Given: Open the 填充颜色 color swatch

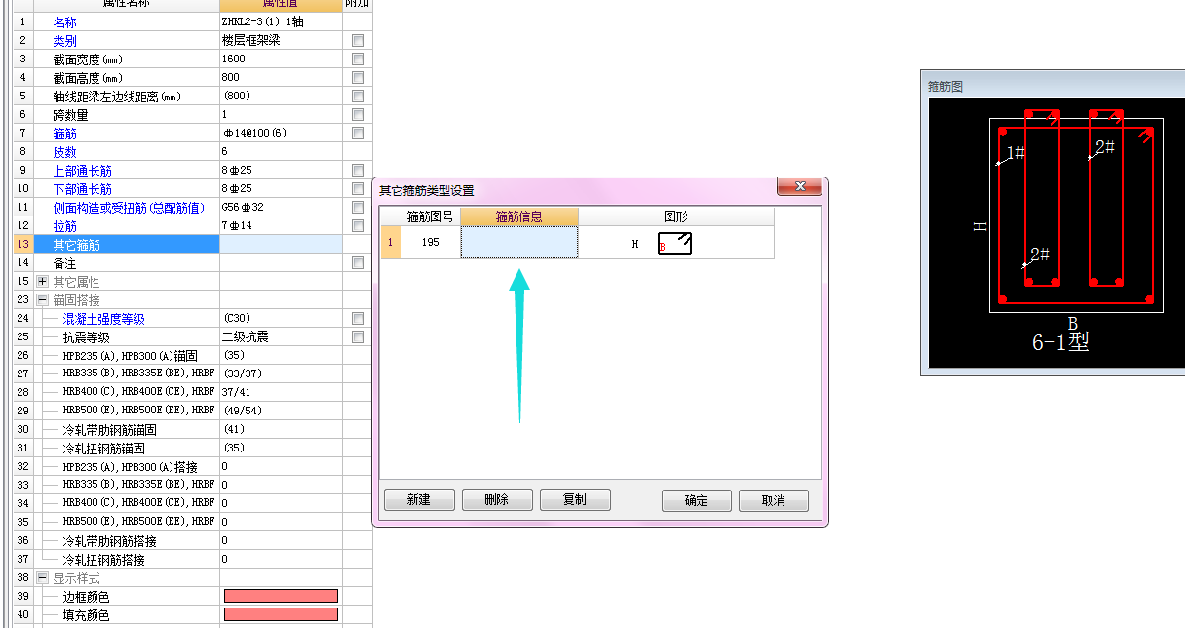Looking at the screenshot, I should click(x=281, y=614).
